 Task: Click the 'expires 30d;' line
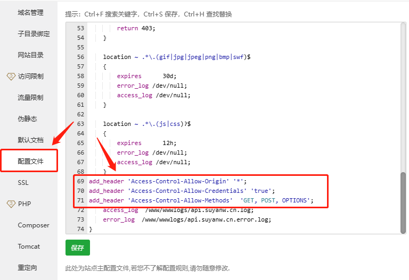click(146, 76)
